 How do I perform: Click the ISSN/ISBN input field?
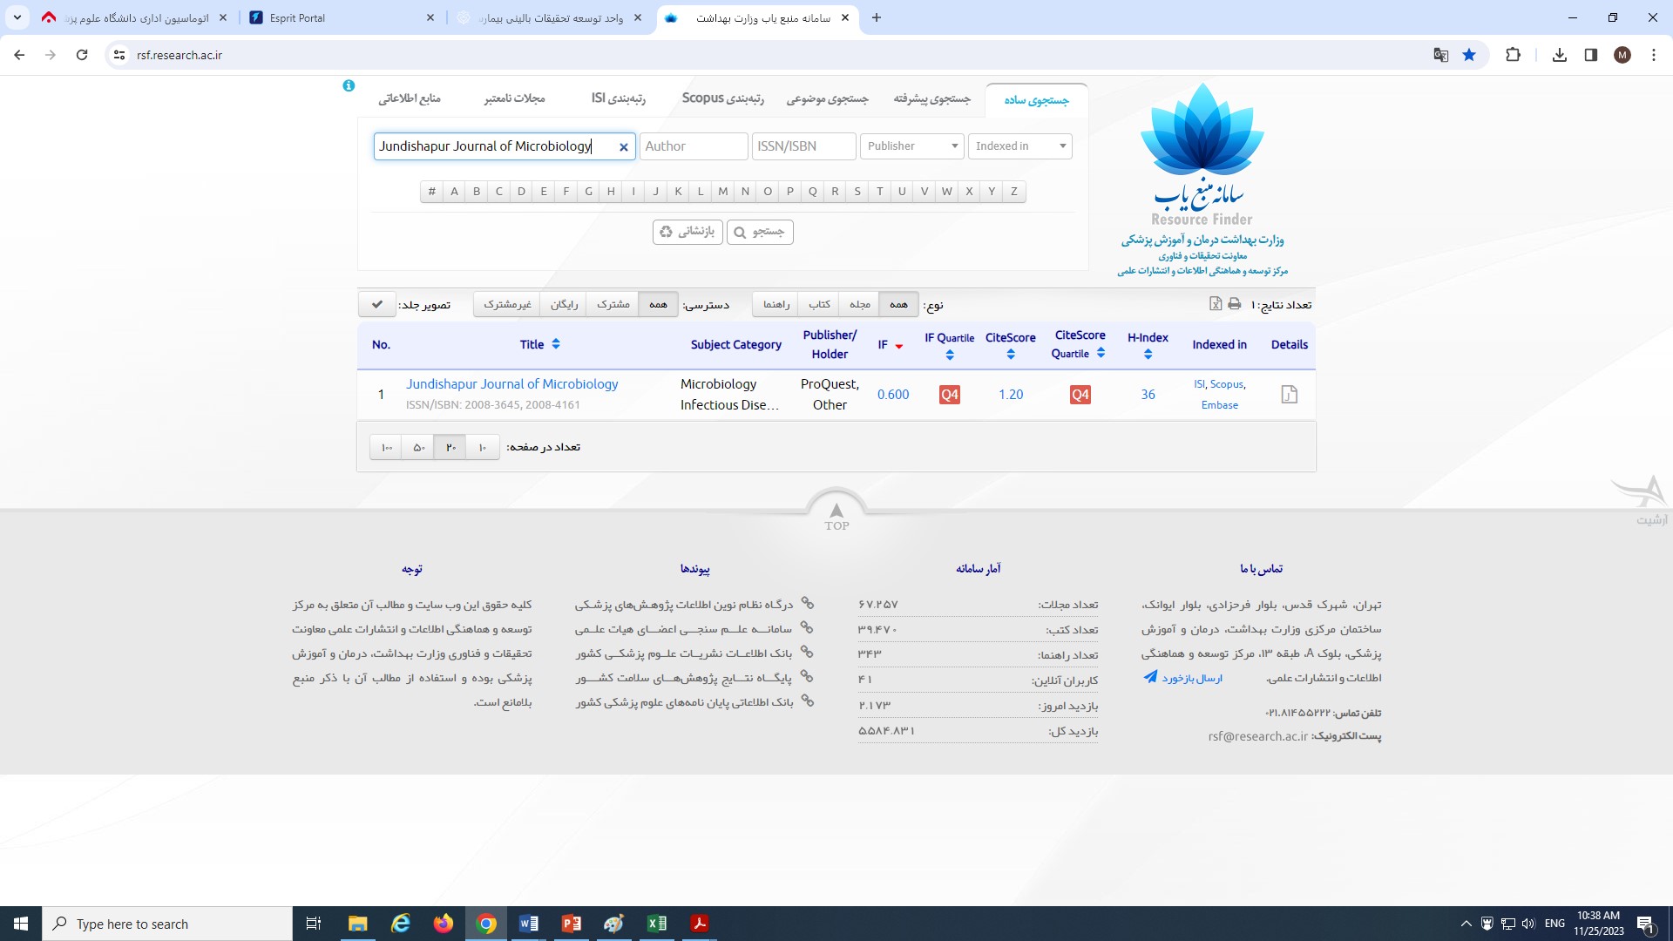pos(803,146)
